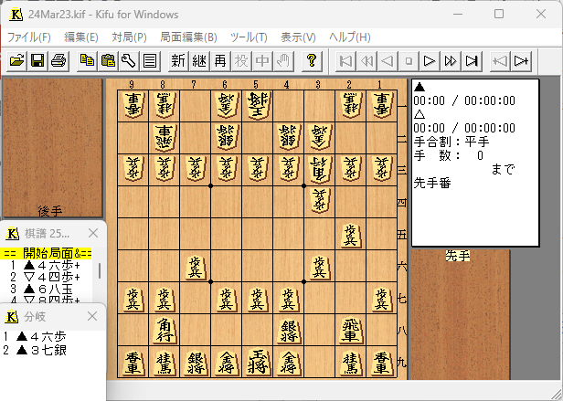Close the 分岐 panel
Viewport: 563px width, 401px height.
[x=92, y=316]
